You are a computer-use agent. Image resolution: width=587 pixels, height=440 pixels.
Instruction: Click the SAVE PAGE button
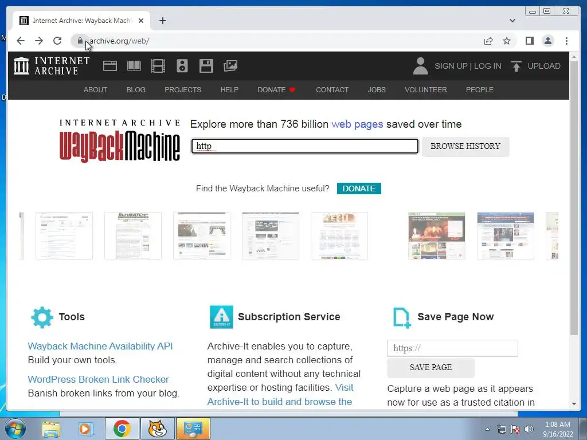[431, 367]
